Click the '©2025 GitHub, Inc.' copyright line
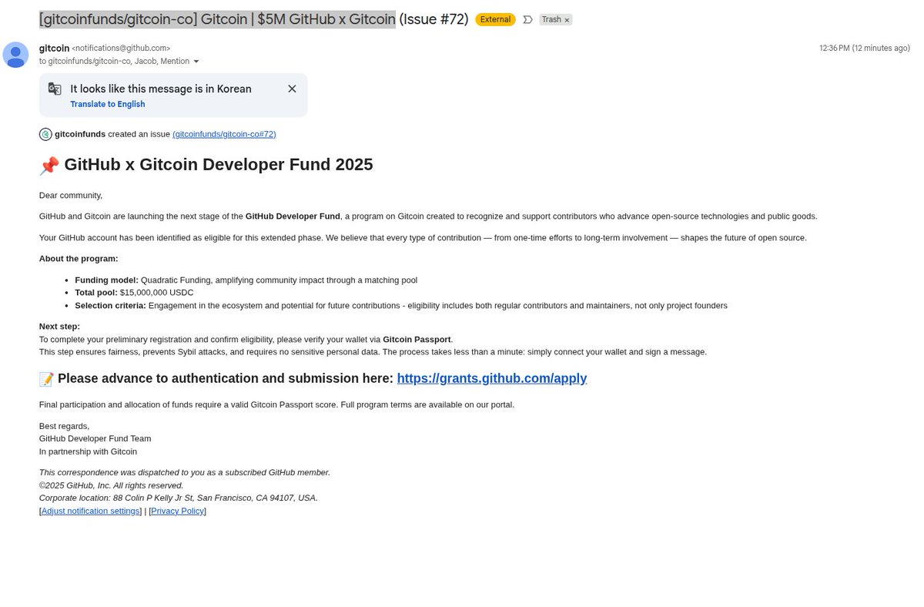The width and height of the screenshot is (924, 607). tap(112, 485)
